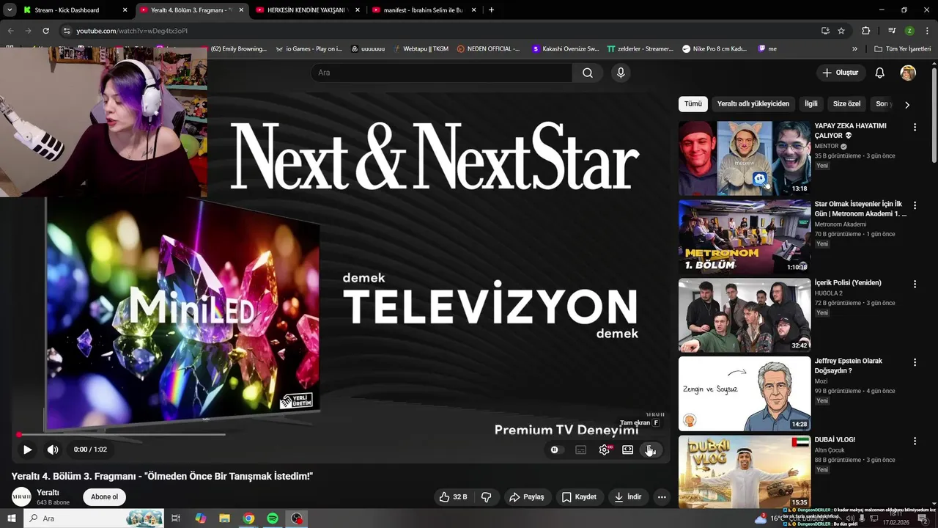The height and width of the screenshot is (528, 938).
Task: Open the DUBAİ VLOG thumbnail
Action: click(x=745, y=472)
